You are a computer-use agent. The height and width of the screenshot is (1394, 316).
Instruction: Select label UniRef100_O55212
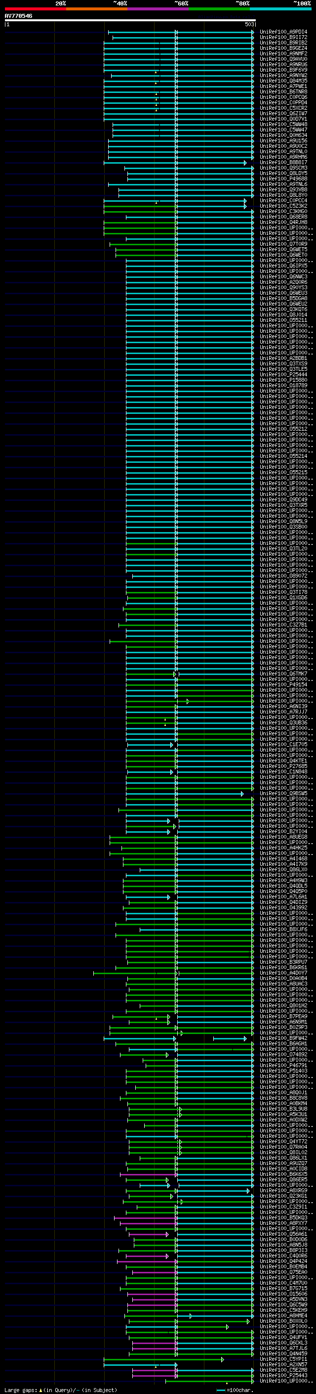[x=283, y=429]
